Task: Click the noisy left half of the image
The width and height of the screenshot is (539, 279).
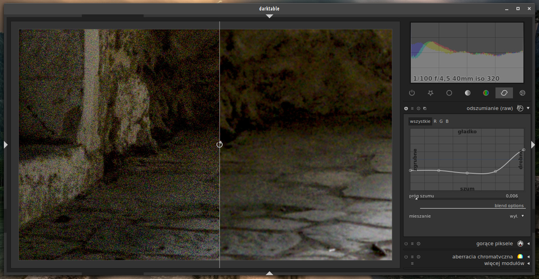Action: [x=119, y=145]
